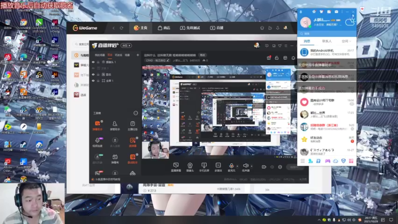The image size is (398, 224).
Task: Click WeGame back arrow
Action: tap(113, 28)
